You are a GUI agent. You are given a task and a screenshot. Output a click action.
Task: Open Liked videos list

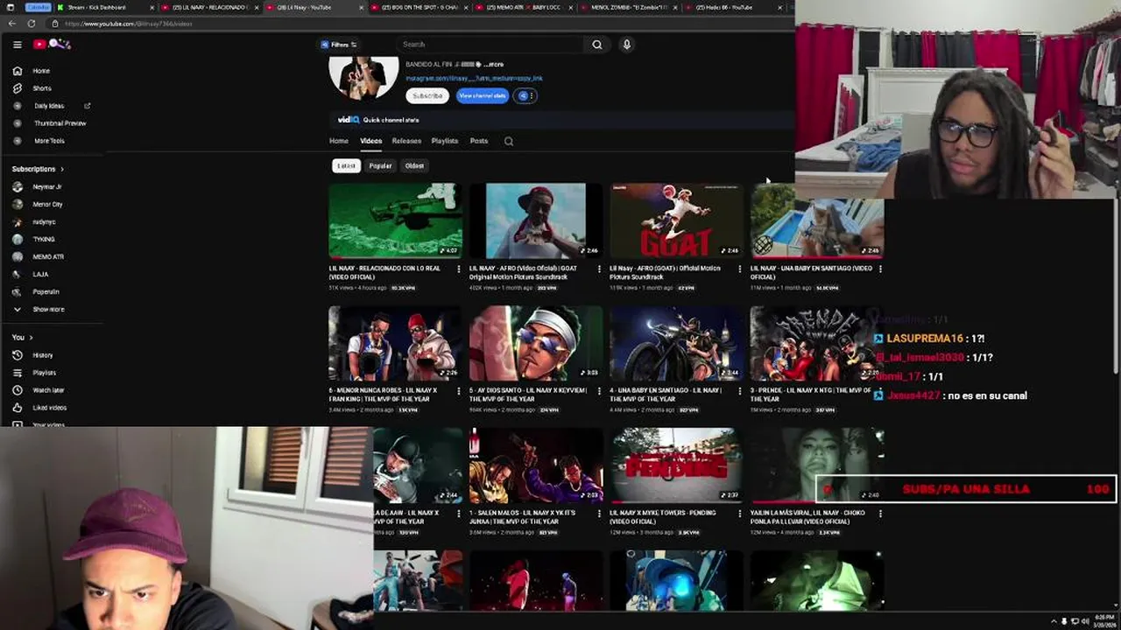tap(49, 408)
